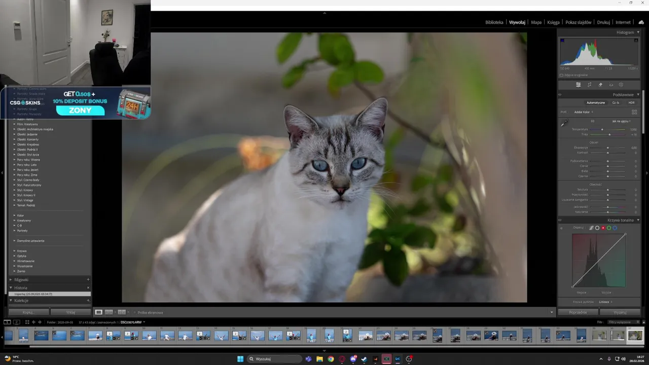Open the Mapa module
Screen dimensions: 649x365
[536, 22]
